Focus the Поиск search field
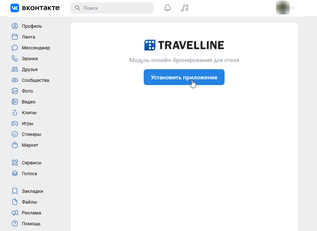Image resolution: width=317 pixels, height=231 pixels. (112, 8)
